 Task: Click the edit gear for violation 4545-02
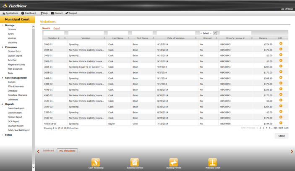tap(281, 95)
